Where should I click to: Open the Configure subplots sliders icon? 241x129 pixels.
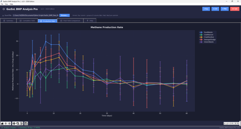(22, 123)
